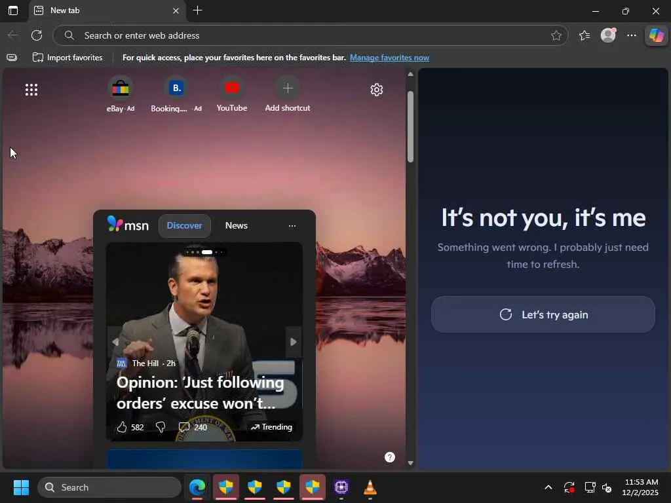
Task: Click Let's try again button
Action: coord(543,314)
